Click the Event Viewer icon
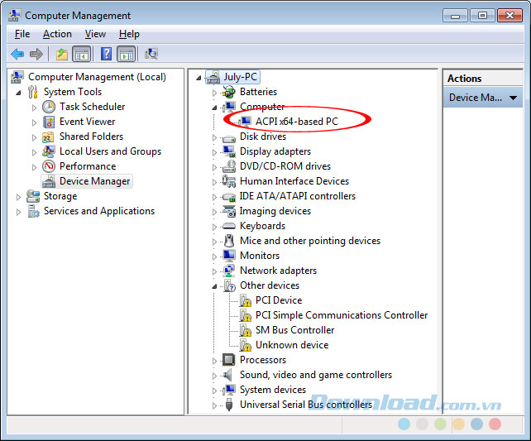The image size is (531, 441). [x=49, y=122]
